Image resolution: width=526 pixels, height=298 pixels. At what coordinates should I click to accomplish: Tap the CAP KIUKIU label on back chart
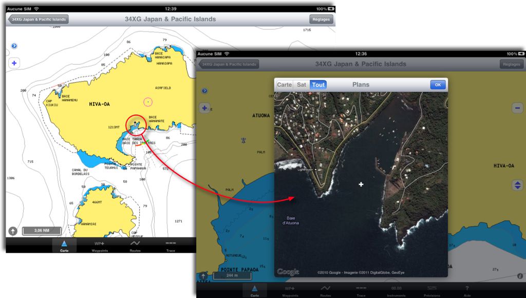52,103
